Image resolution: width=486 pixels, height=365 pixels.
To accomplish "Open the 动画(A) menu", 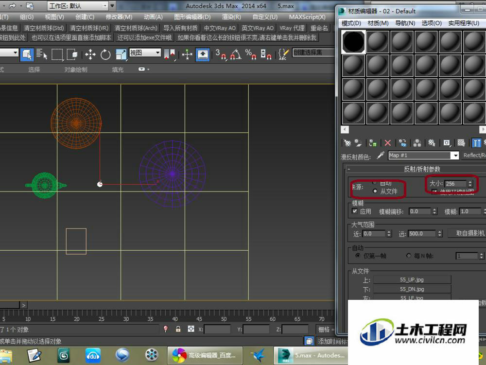I will [153, 17].
